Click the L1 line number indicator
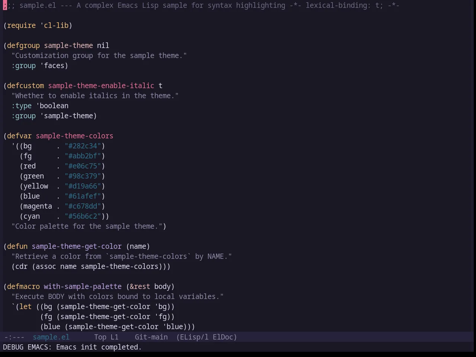 click(114, 337)
